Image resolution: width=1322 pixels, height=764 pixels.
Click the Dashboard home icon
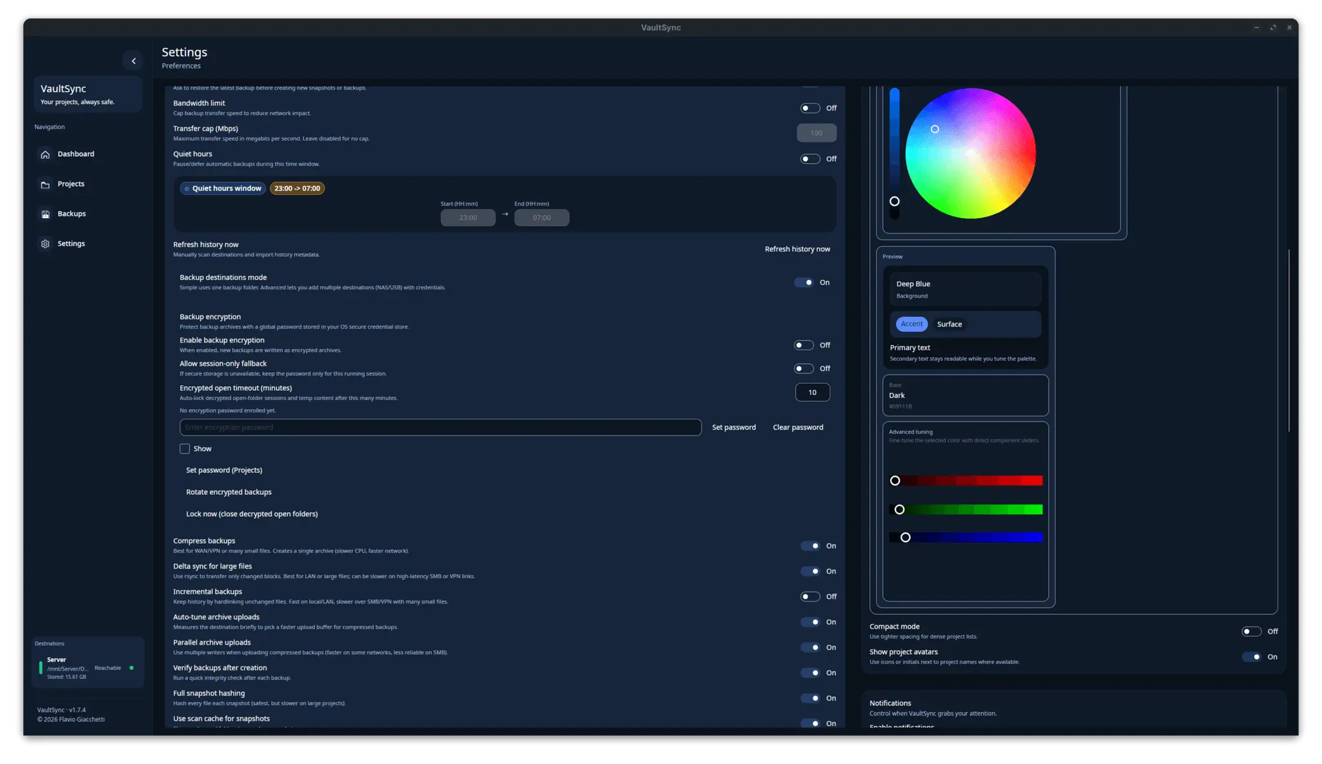pos(45,154)
